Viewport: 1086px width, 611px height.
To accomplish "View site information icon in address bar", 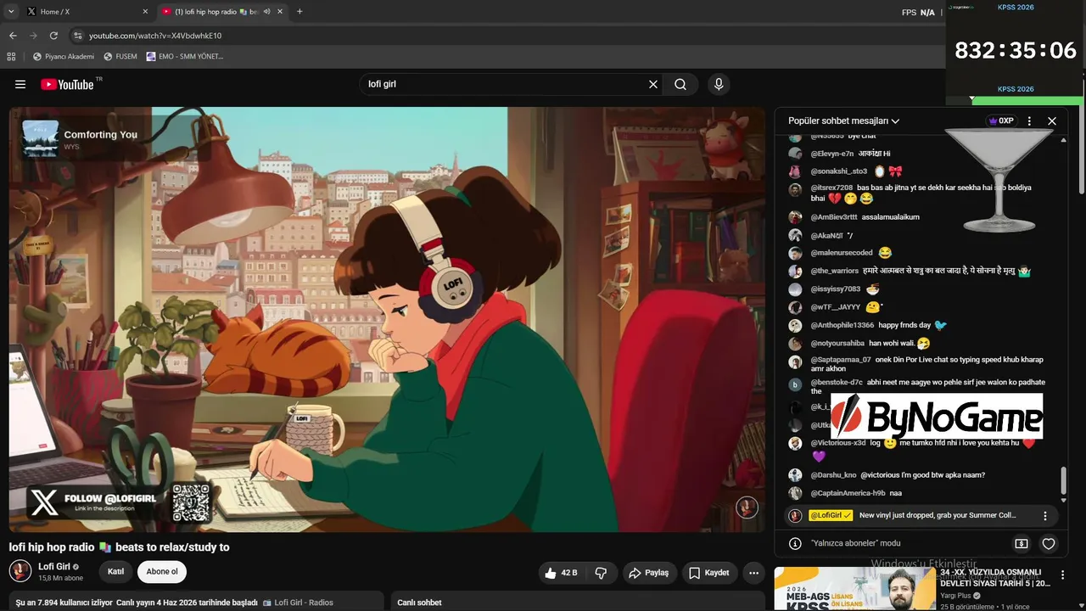I will click(x=78, y=36).
